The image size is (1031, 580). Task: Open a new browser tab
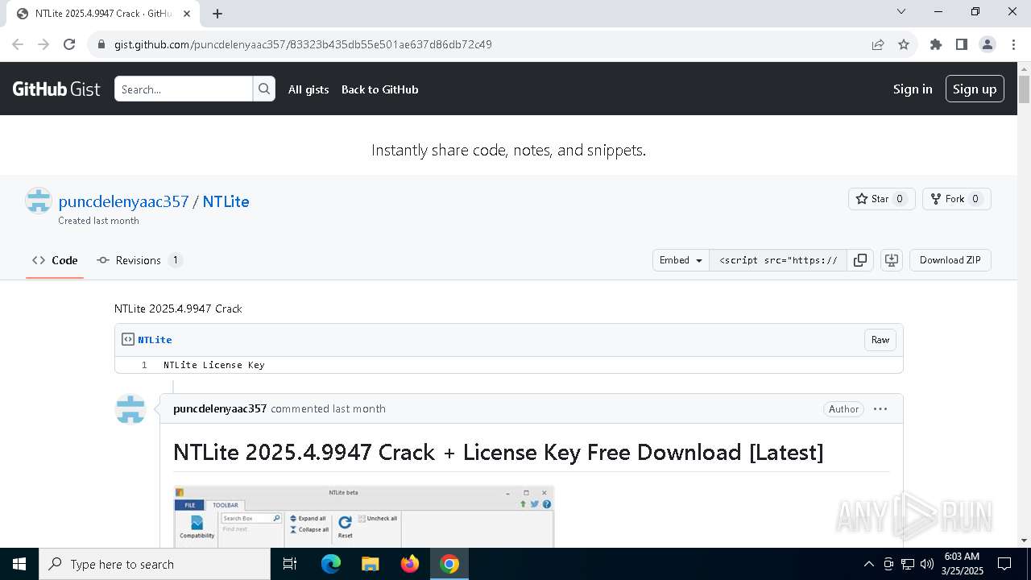click(217, 14)
